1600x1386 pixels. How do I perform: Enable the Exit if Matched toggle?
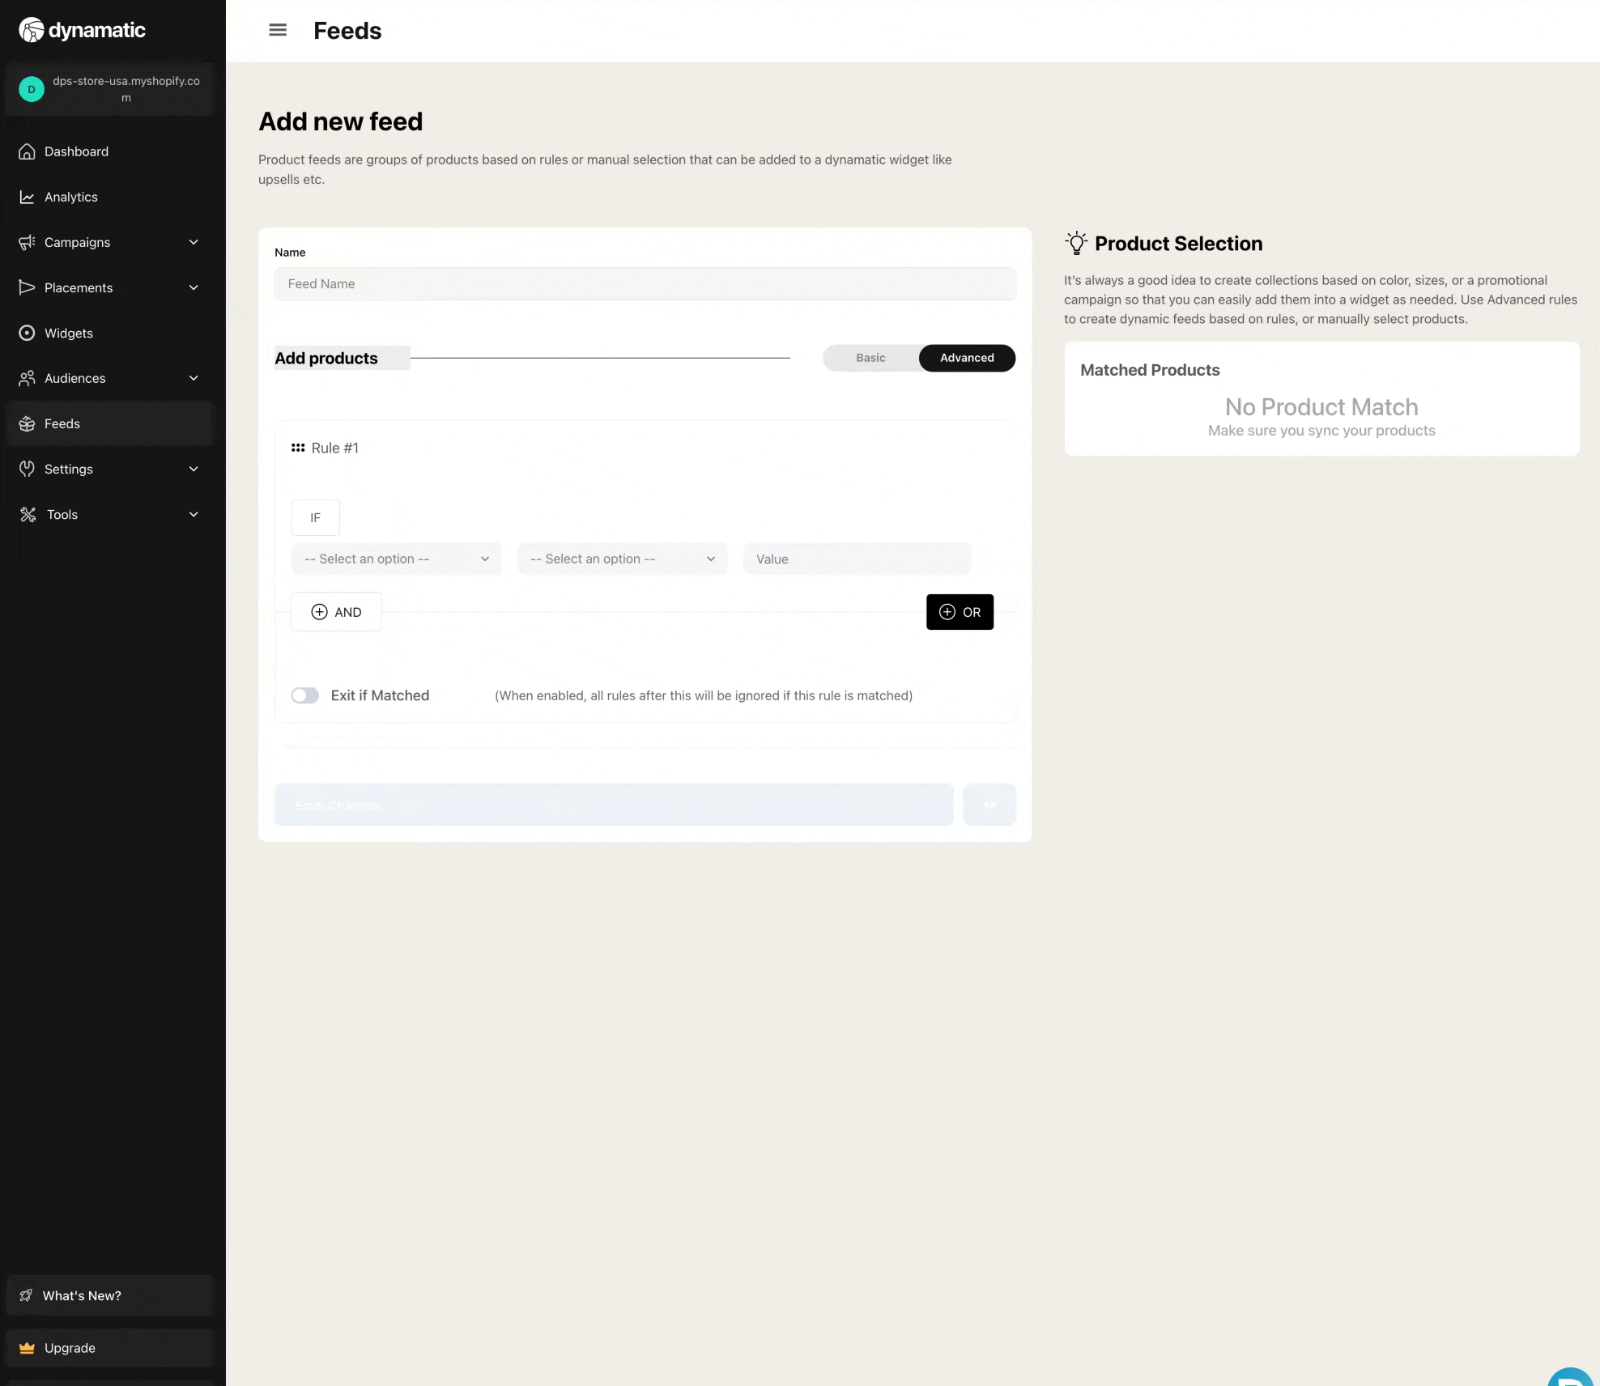tap(305, 695)
